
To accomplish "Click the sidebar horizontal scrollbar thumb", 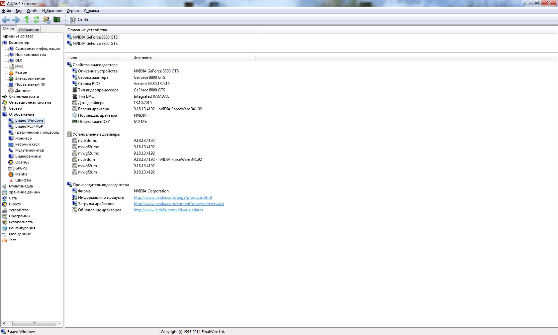I will [34, 323].
